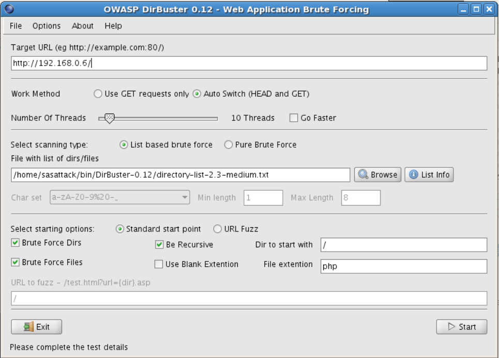Click the door icon on Exit button
The height and width of the screenshot is (358, 499).
pos(28,327)
